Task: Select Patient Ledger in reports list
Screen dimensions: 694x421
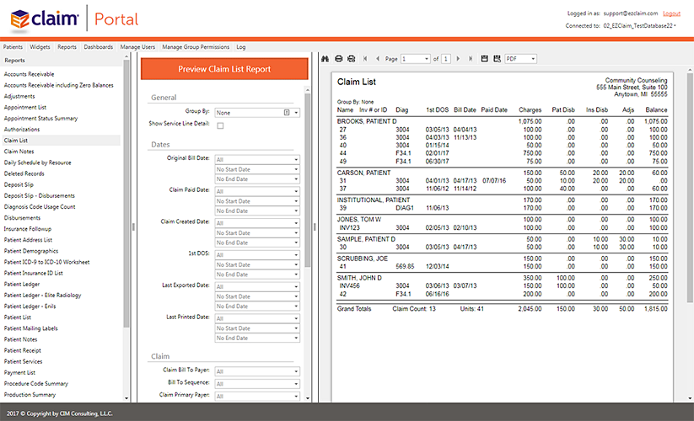Action: pos(23,284)
